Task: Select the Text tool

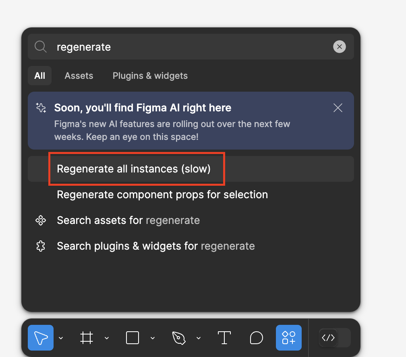Action: (224, 338)
